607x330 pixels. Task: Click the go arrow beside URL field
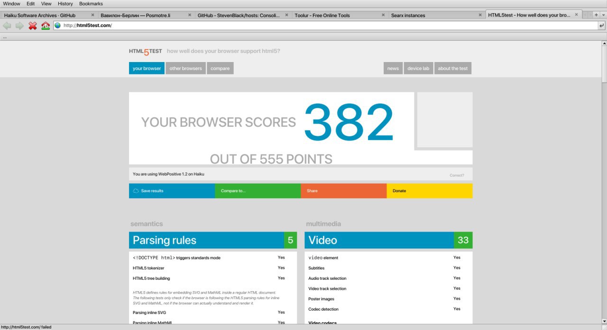[602, 26]
